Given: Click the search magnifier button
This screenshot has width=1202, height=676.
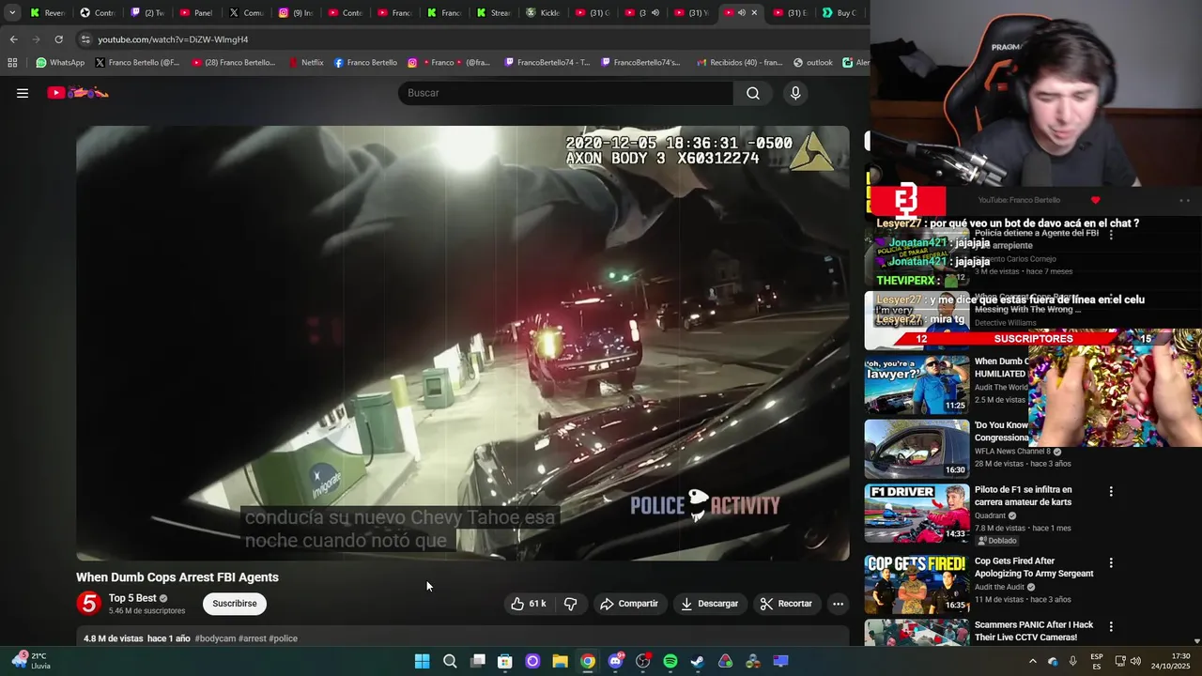Looking at the screenshot, I should pos(753,93).
